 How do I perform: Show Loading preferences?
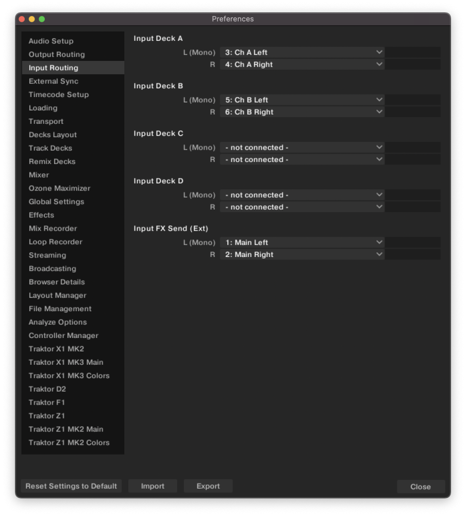point(73,108)
